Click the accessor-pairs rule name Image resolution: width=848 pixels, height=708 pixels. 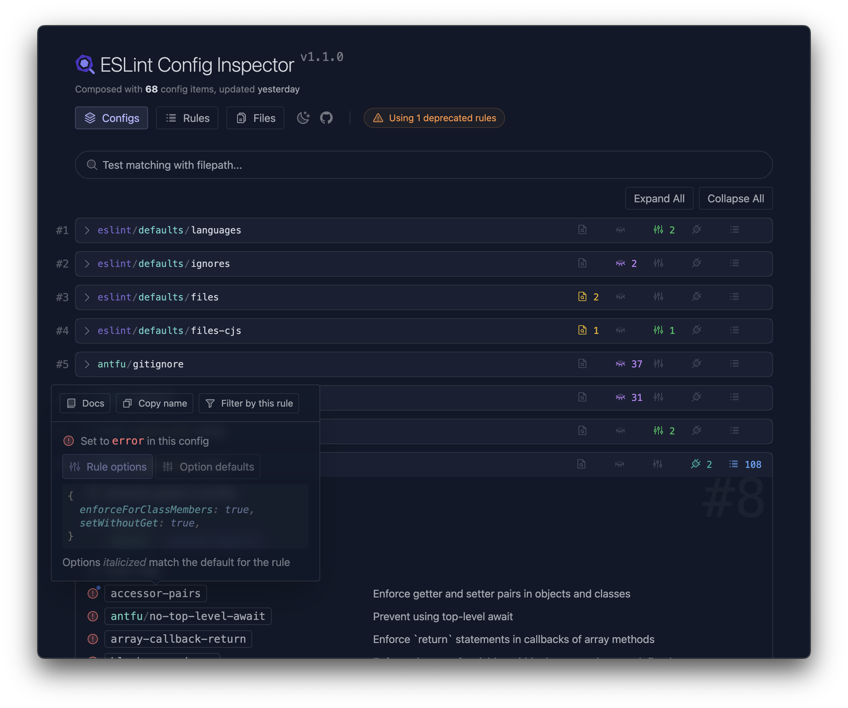(x=155, y=593)
